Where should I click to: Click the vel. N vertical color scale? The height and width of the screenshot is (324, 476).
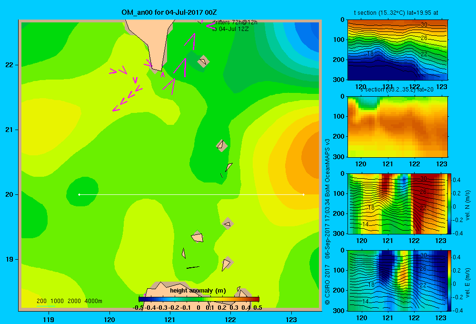pos(450,203)
